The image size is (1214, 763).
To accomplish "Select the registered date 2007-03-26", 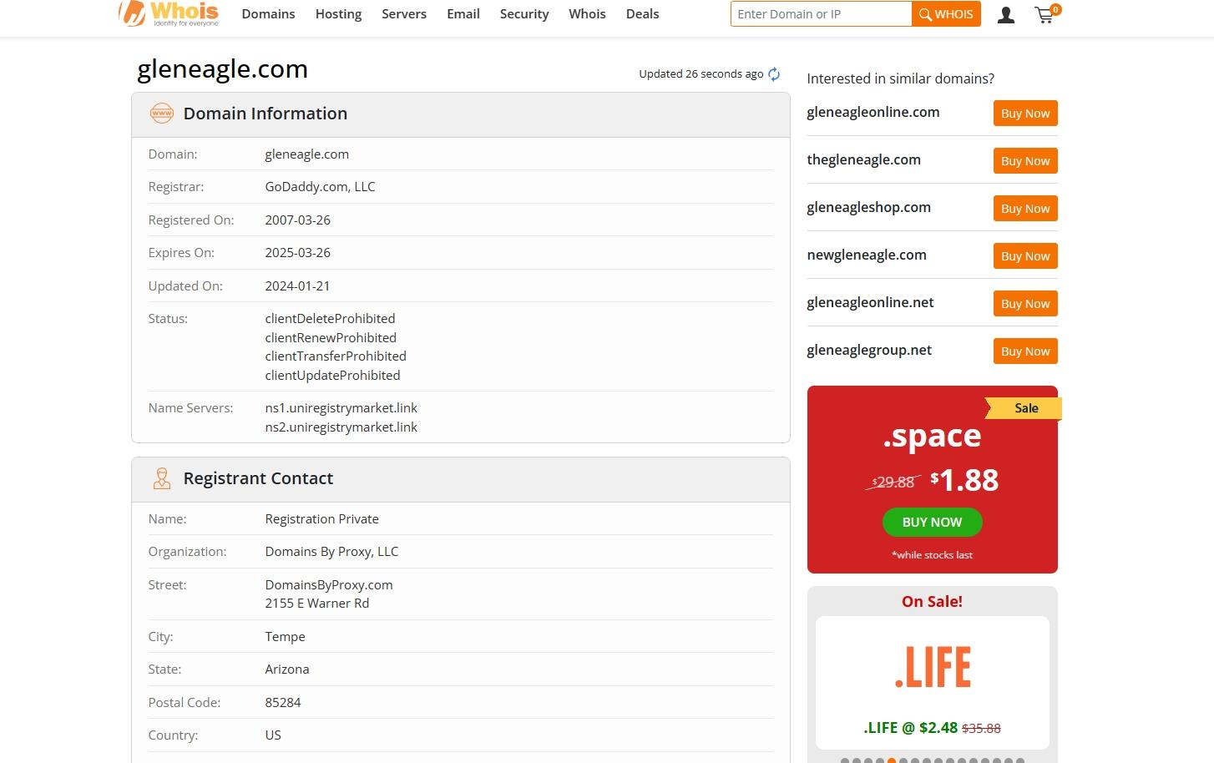I will pyautogui.click(x=297, y=220).
